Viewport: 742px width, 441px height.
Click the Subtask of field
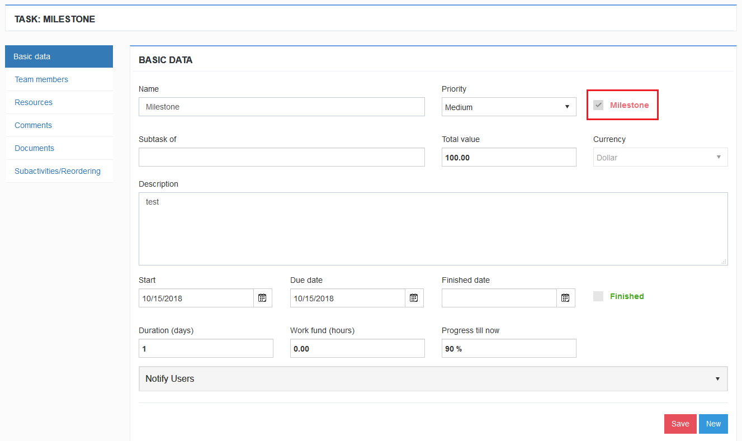pyautogui.click(x=282, y=157)
